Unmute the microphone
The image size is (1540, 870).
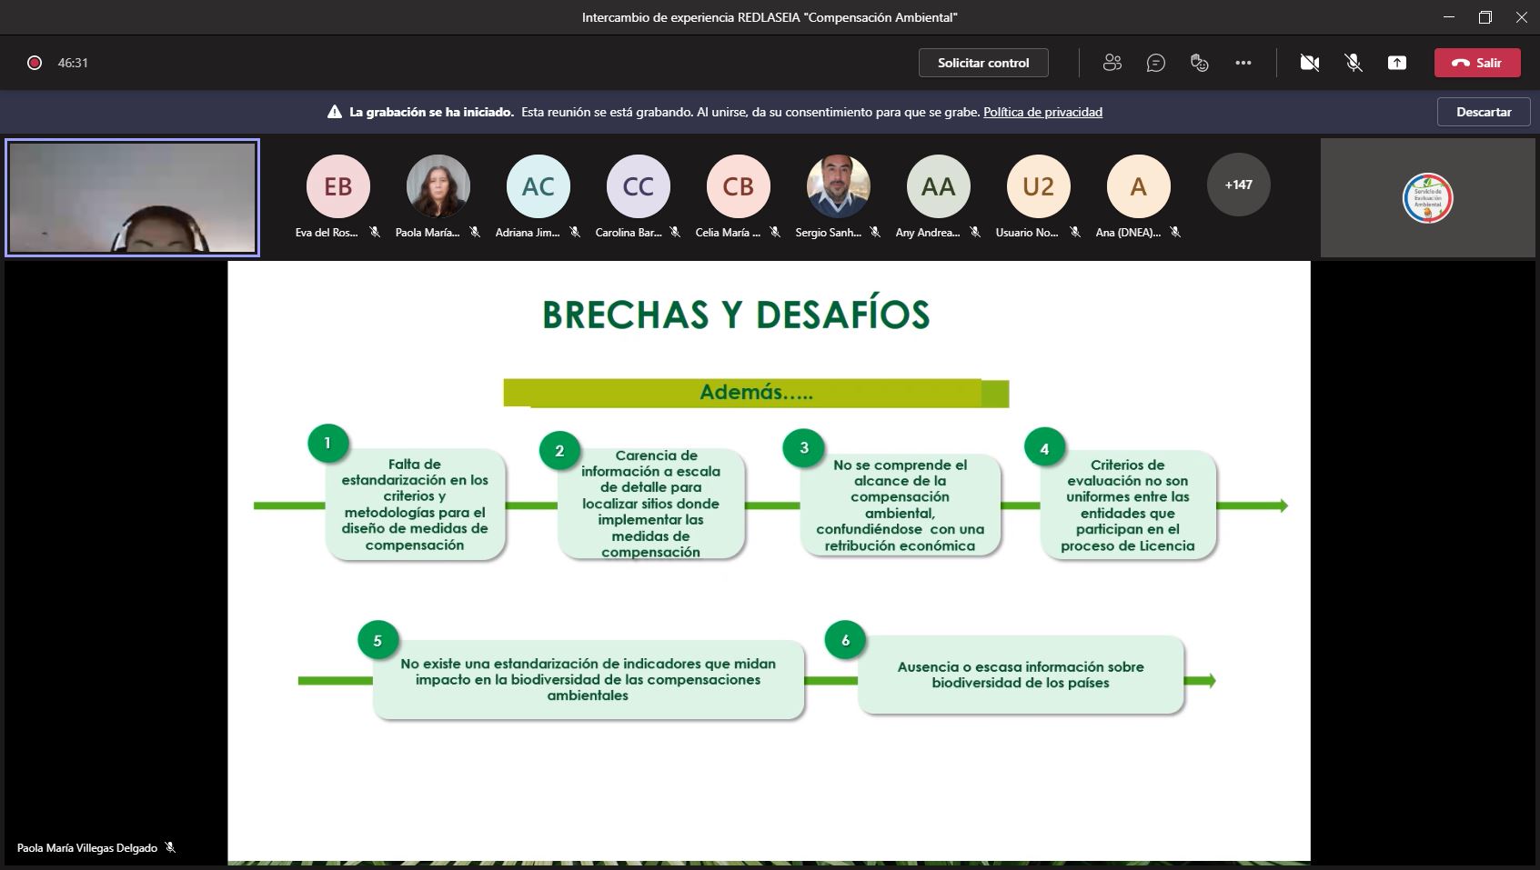[1354, 63]
